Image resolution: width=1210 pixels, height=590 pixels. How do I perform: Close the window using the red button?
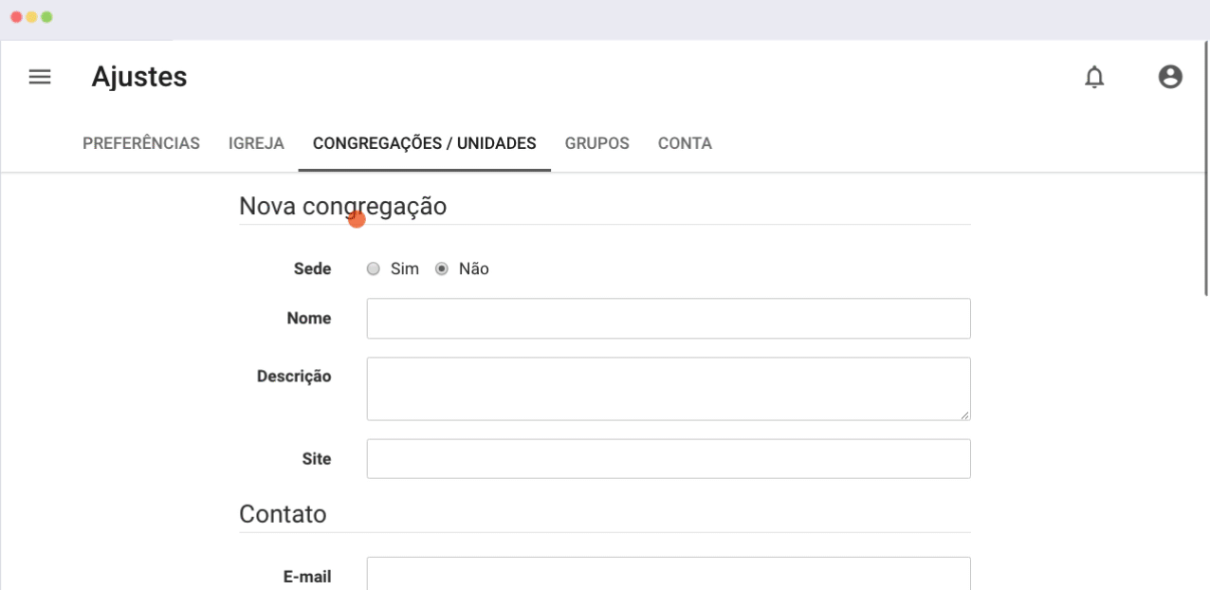tap(16, 17)
